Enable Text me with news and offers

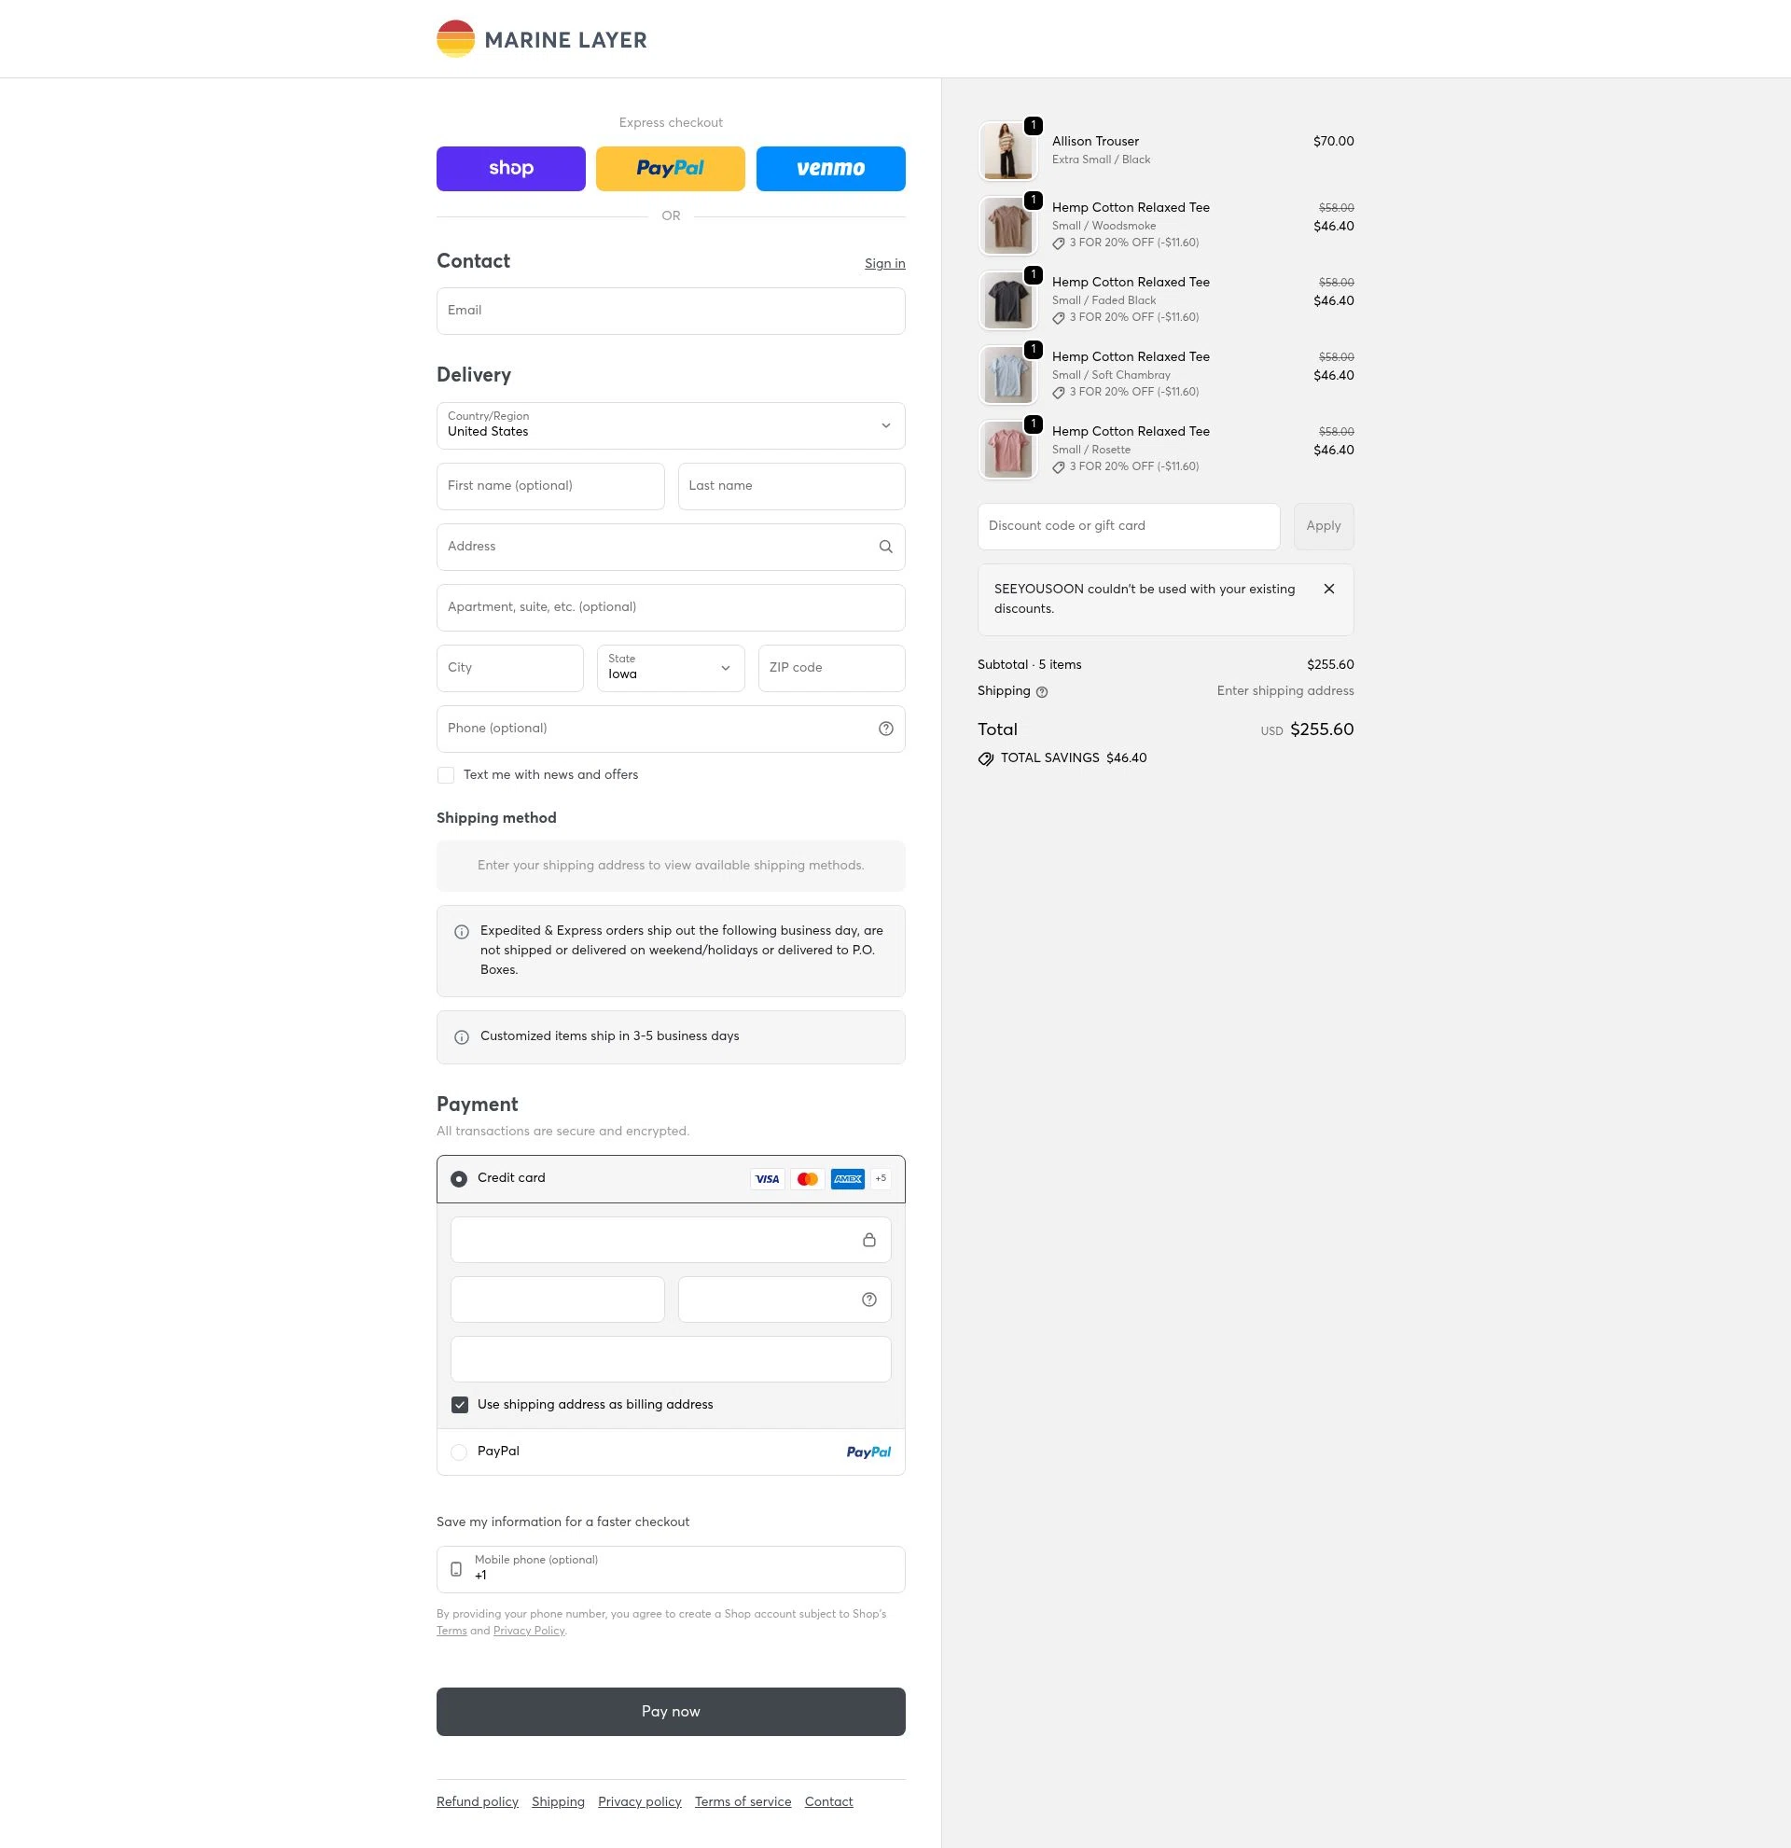[446, 775]
